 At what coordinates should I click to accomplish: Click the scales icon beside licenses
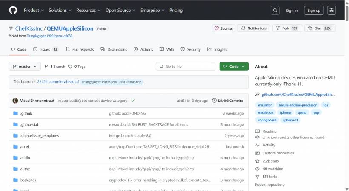click(257, 137)
